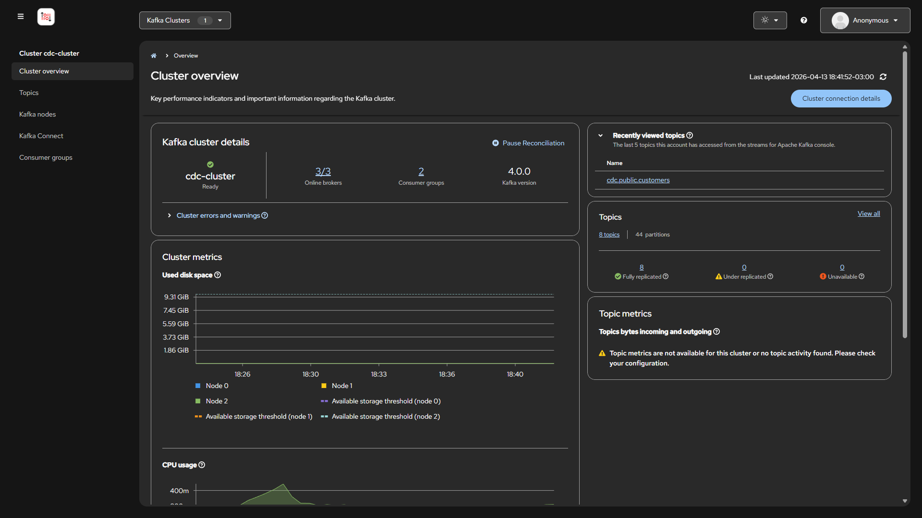Click the home breadcrumb icon
The height and width of the screenshot is (518, 922).
153,56
